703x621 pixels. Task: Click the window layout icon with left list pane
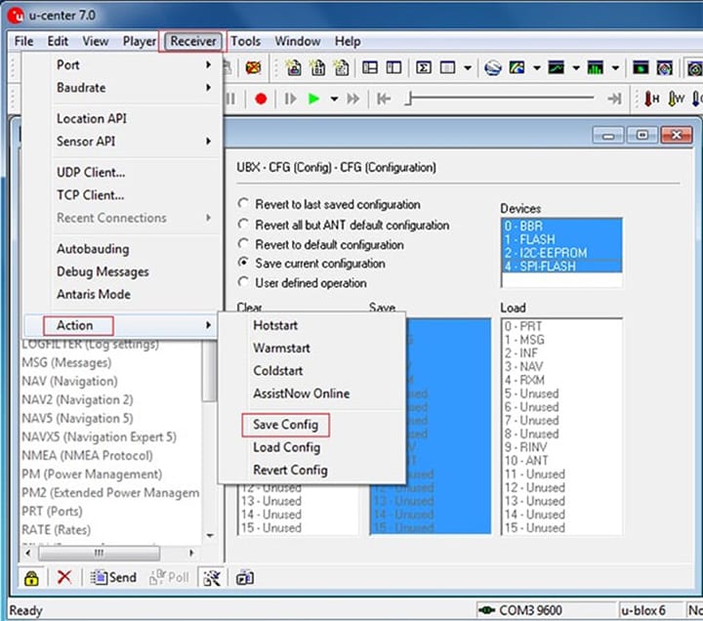tap(370, 67)
